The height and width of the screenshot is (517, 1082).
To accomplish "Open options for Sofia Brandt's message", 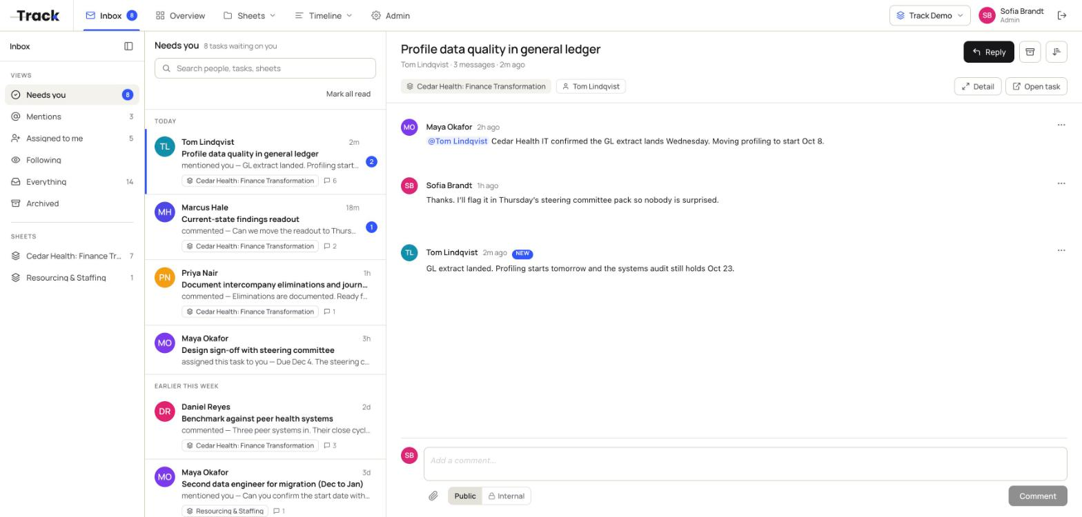I will (x=1061, y=183).
